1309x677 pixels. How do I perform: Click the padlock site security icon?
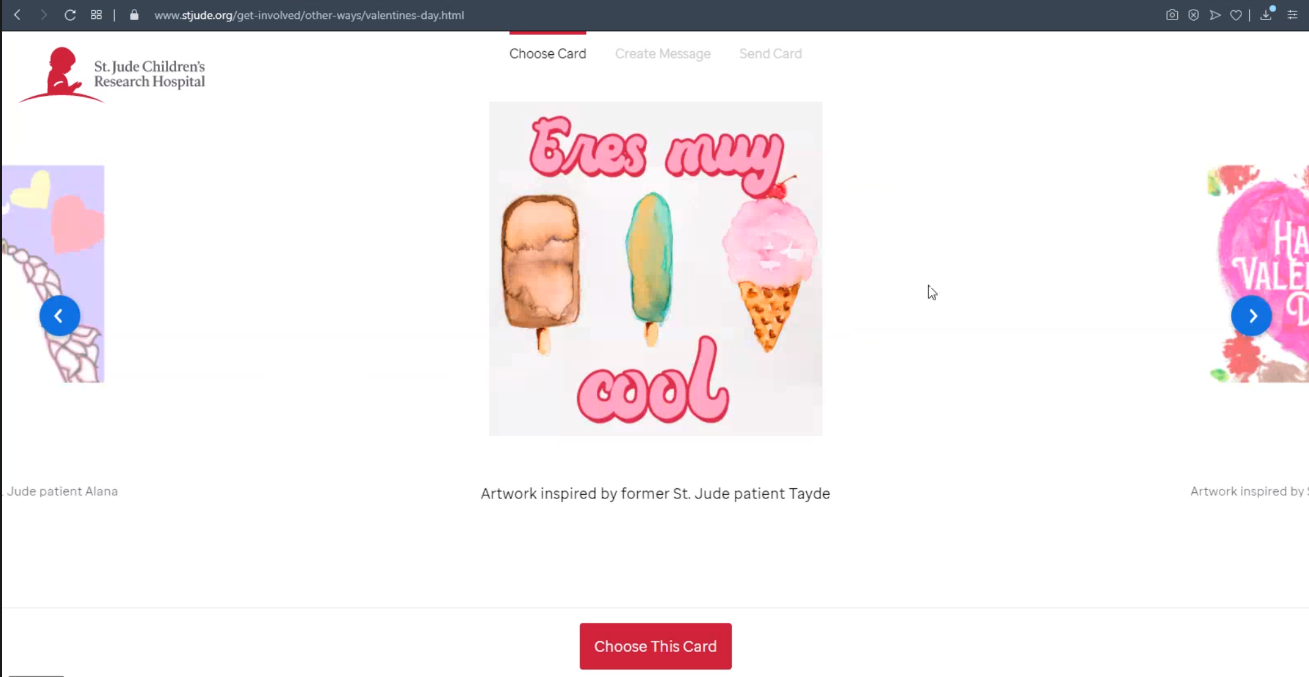click(134, 15)
